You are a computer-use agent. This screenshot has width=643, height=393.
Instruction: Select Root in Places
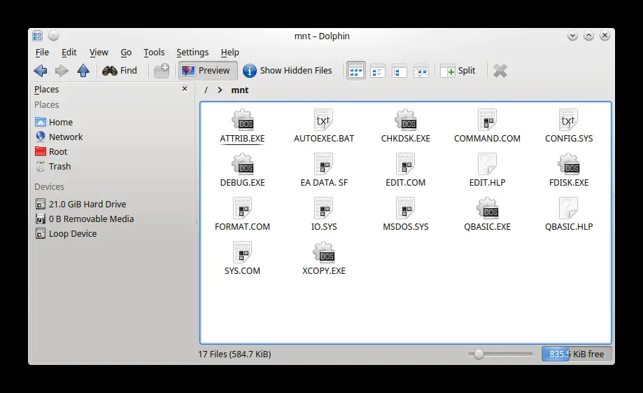coord(51,151)
